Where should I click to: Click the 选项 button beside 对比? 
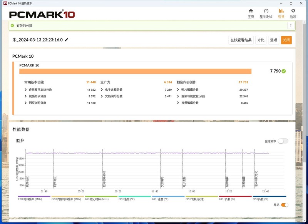click(x=273, y=40)
